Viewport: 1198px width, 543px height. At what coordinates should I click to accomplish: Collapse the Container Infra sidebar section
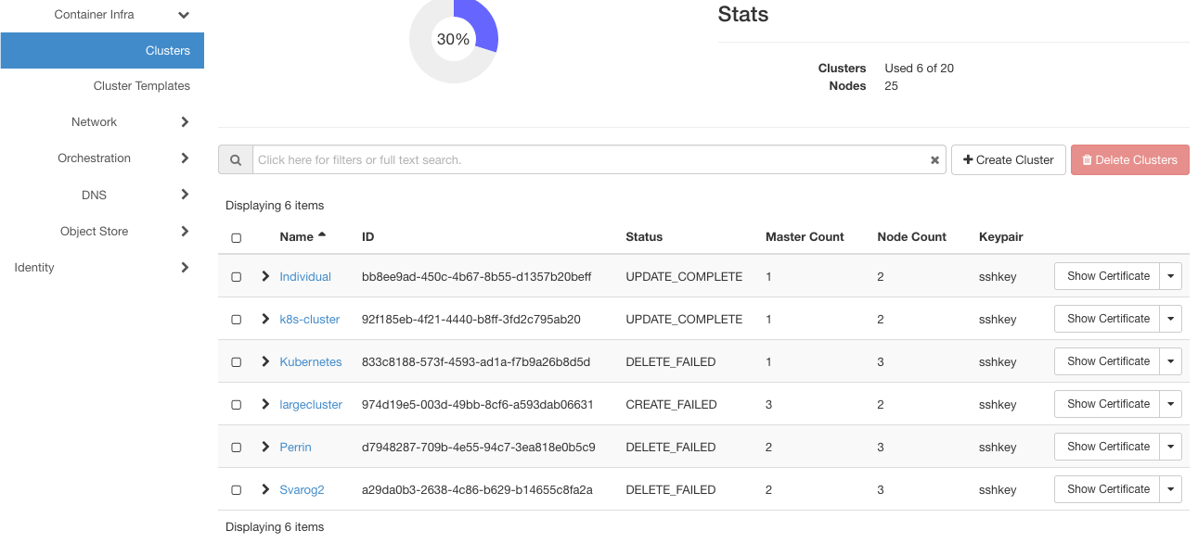[184, 15]
